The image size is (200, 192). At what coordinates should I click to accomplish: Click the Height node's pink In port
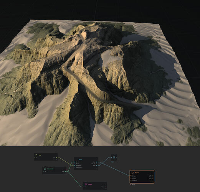pyautogui.click(x=84, y=187)
